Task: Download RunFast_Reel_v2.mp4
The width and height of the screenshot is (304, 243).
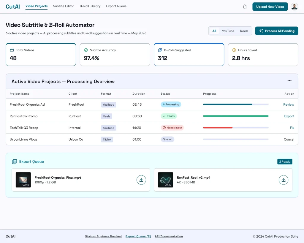Action: point(284,180)
